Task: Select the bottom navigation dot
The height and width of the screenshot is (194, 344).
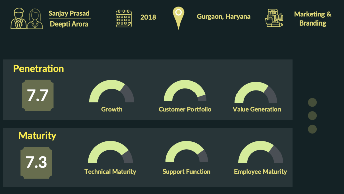Action: click(x=312, y=129)
